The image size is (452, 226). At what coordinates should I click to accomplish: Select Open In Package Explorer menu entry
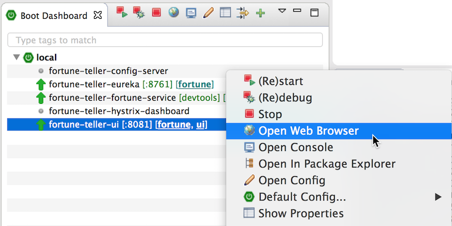point(326,164)
